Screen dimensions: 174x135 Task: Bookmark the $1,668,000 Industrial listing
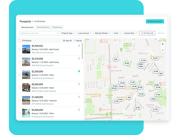pyautogui.click(x=79, y=97)
